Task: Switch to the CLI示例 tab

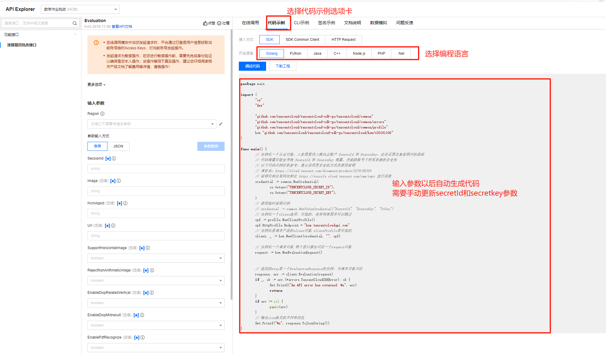Action: tap(301, 23)
